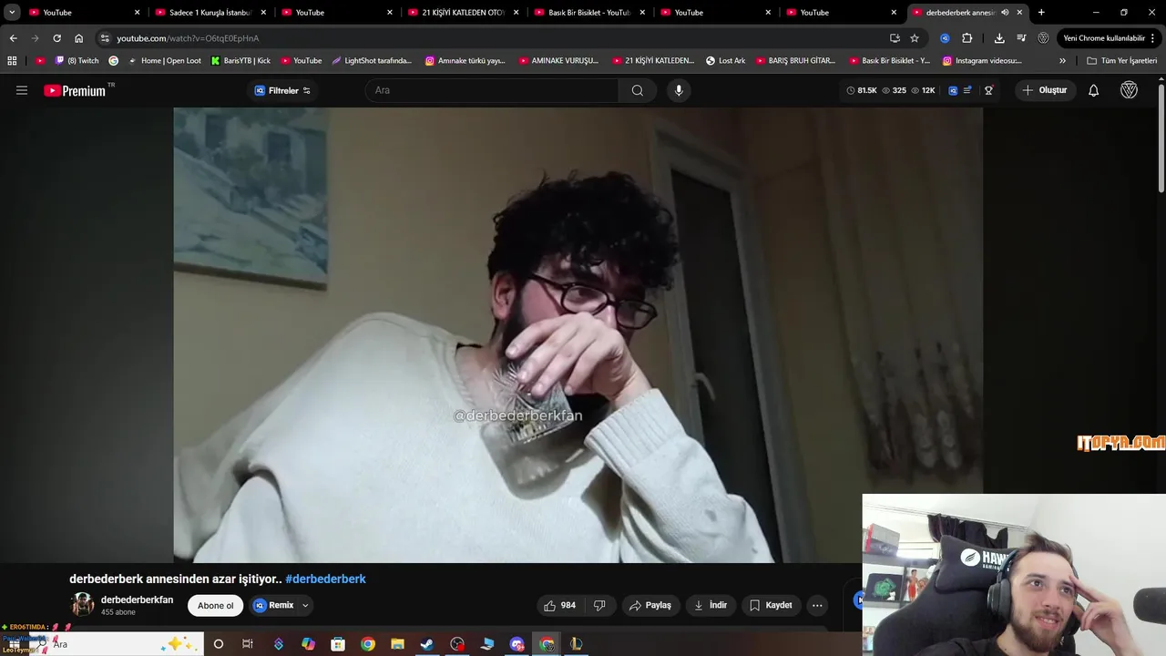Go back with browser back arrow
The width and height of the screenshot is (1166, 656).
point(13,38)
